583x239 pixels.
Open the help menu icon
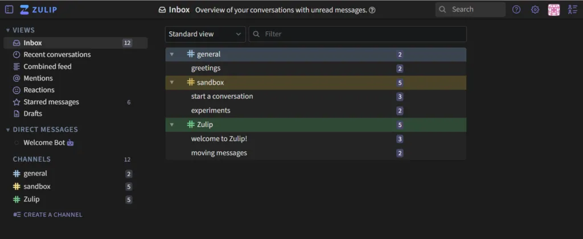(516, 9)
